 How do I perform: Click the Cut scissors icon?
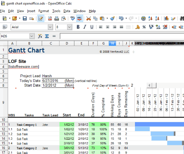click(x=88, y=18)
